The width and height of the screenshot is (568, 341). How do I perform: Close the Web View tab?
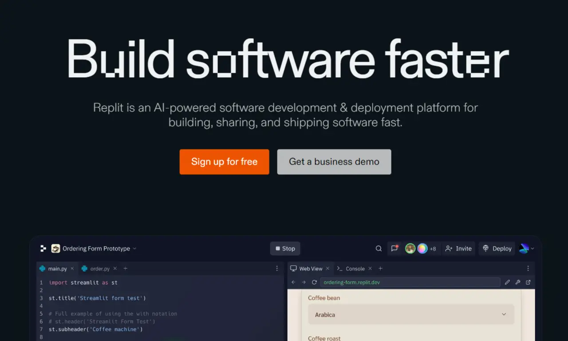327,269
